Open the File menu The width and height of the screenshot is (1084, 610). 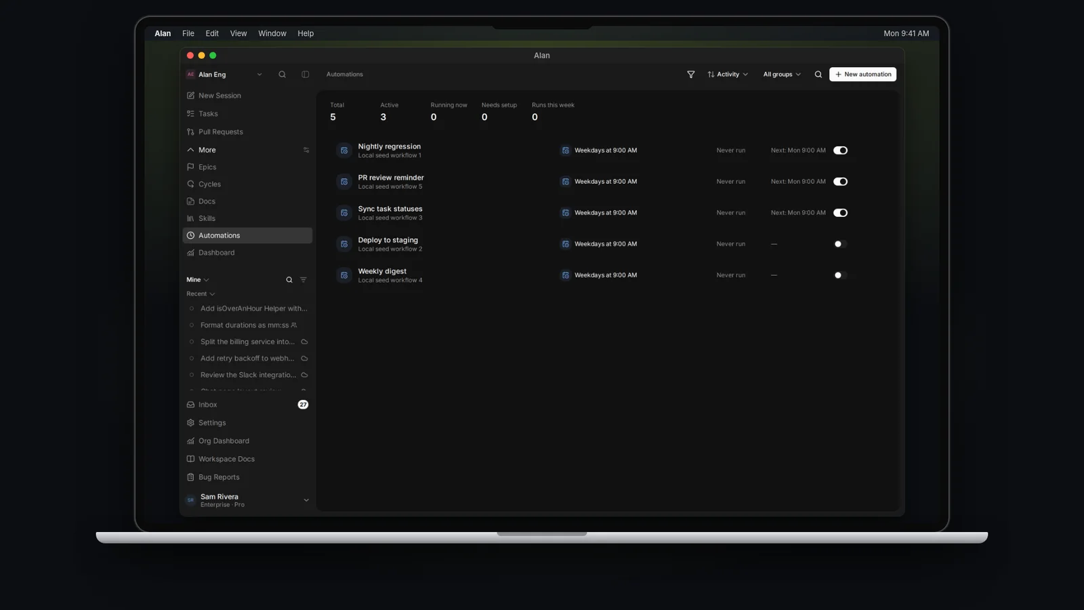188,33
